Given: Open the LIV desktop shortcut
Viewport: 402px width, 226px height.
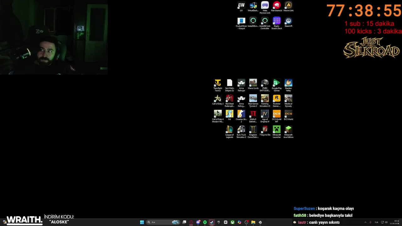Looking at the screenshot, I should click(x=241, y=7).
